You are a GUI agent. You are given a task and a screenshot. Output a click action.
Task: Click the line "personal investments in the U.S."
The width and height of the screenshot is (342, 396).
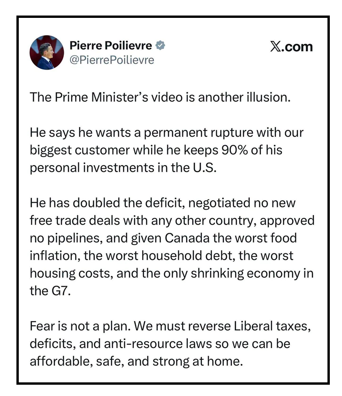coord(123,168)
